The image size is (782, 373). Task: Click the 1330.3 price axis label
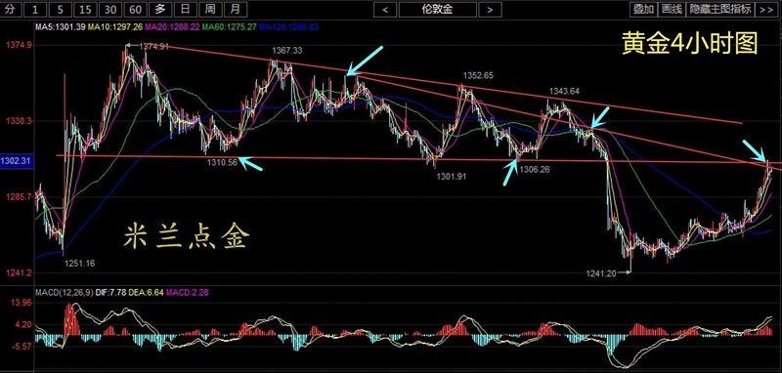[x=20, y=121]
